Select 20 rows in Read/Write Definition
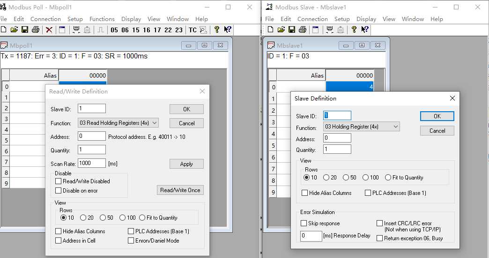This screenshot has height=258, width=489. [x=83, y=217]
